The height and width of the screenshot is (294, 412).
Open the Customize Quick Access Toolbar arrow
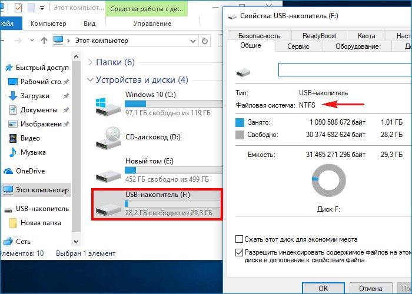[x=42, y=8]
